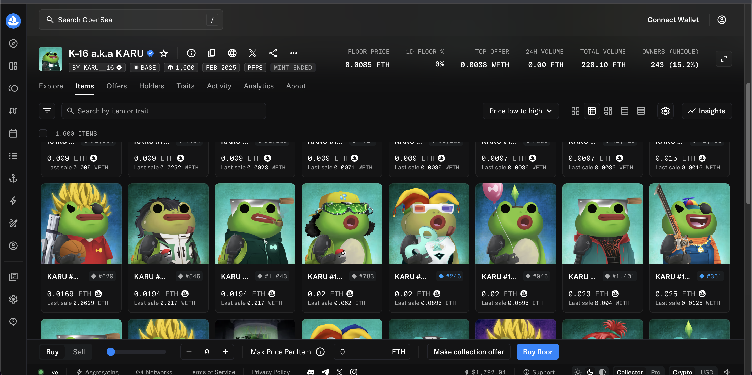Image resolution: width=752 pixels, height=375 pixels.
Task: Open the sidebar settings gear icon
Action: [x=13, y=299]
